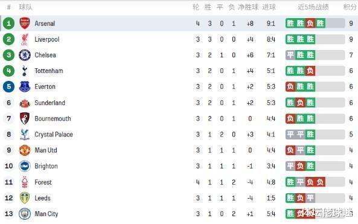Click Arsenal's red loss form badge
Screen dimensions: 358x224
(x=310, y=24)
